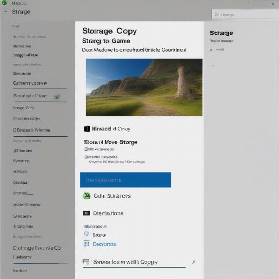Click the green icon on the Ezaertort row
The image size is (279, 279).
pyautogui.click(x=57, y=97)
